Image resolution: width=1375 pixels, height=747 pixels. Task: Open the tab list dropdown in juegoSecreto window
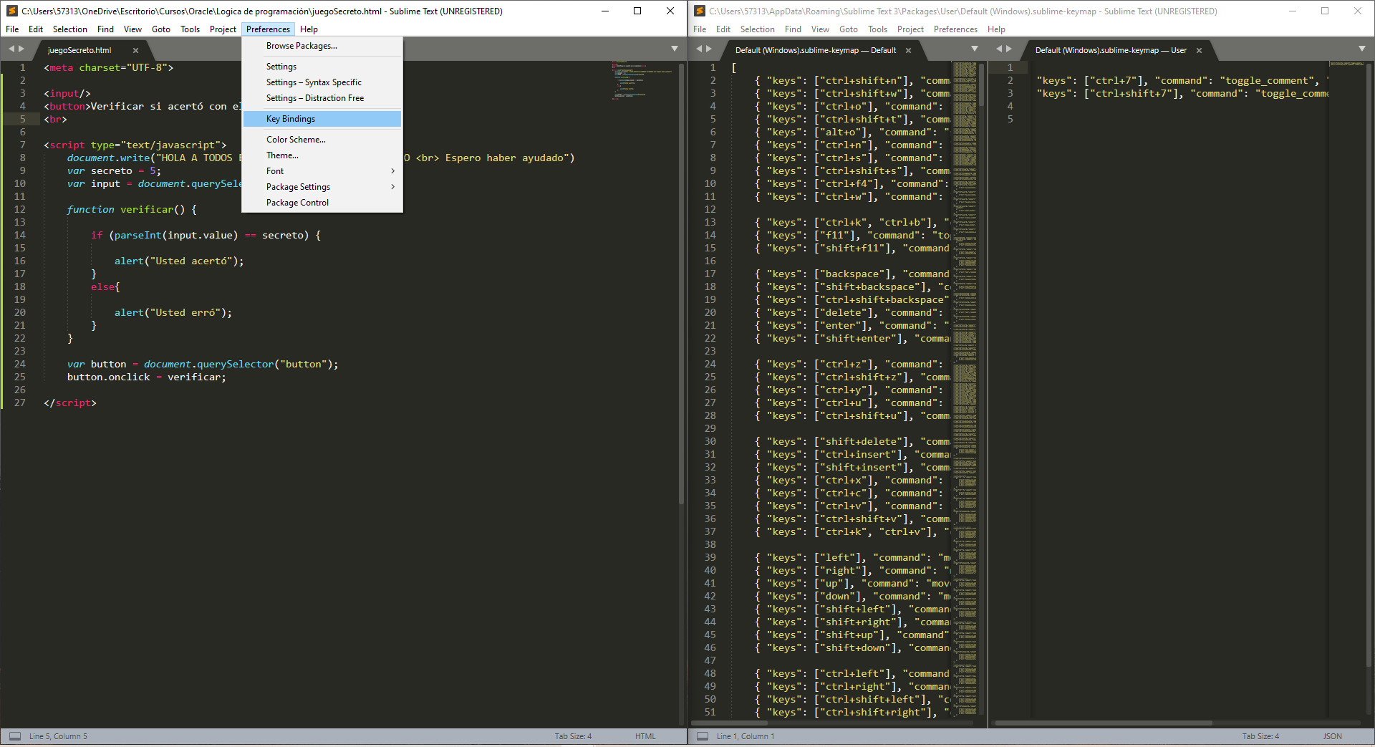674,49
